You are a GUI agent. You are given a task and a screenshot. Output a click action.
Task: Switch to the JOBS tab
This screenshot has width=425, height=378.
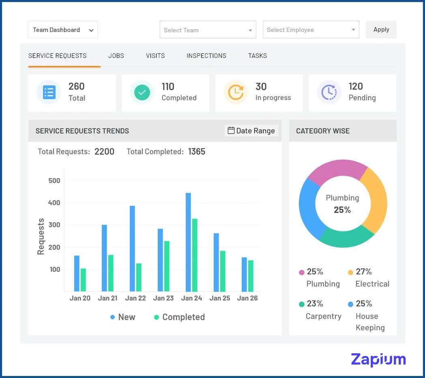116,56
